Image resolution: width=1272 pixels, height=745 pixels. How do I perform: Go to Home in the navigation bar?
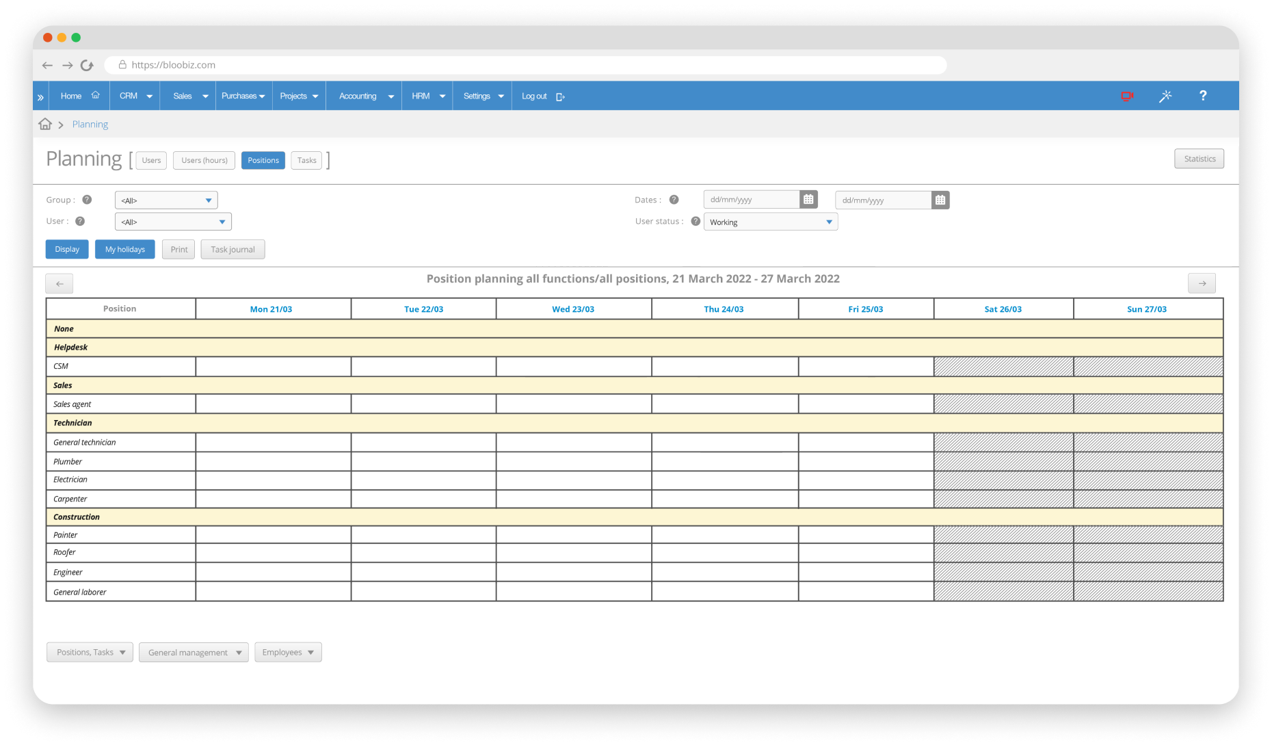pyautogui.click(x=71, y=96)
